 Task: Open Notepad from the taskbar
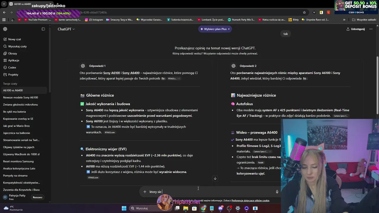pos(212,208)
